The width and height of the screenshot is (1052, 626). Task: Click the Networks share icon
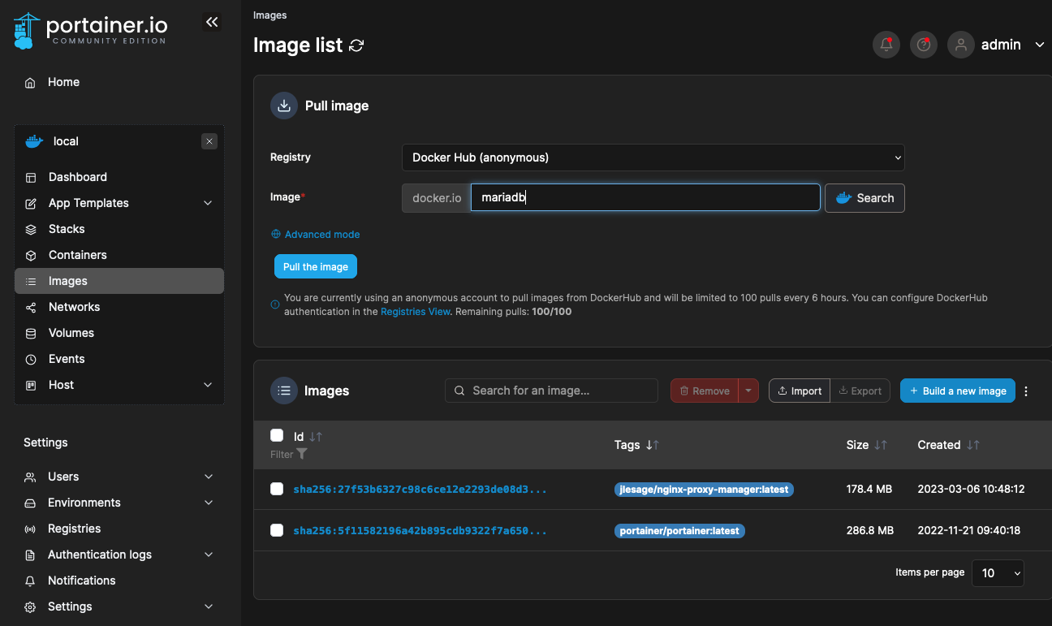pos(31,308)
